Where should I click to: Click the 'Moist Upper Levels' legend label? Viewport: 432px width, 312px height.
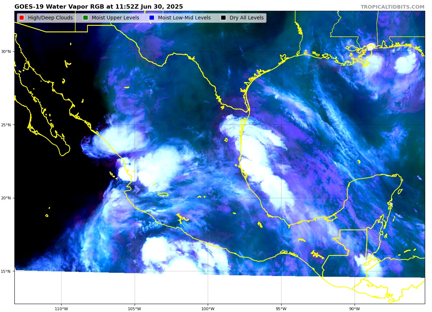[x=115, y=18]
